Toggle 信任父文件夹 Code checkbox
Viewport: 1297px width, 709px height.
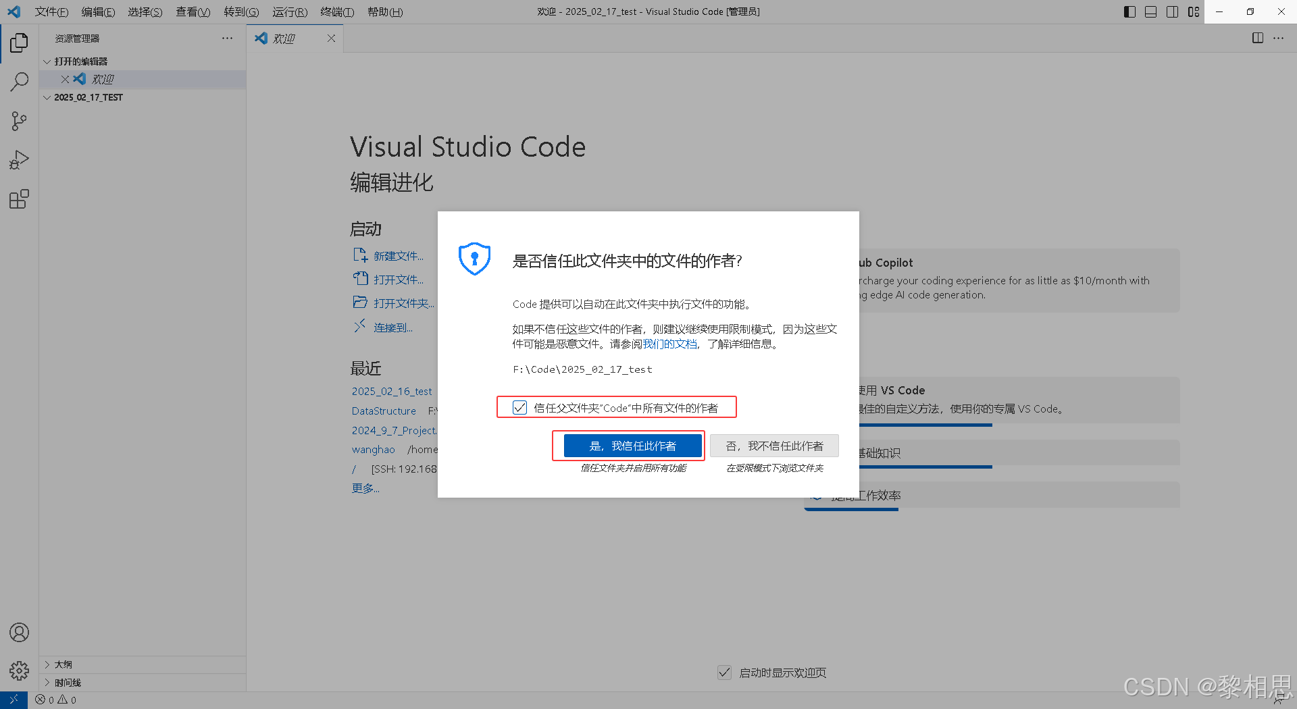(x=519, y=408)
